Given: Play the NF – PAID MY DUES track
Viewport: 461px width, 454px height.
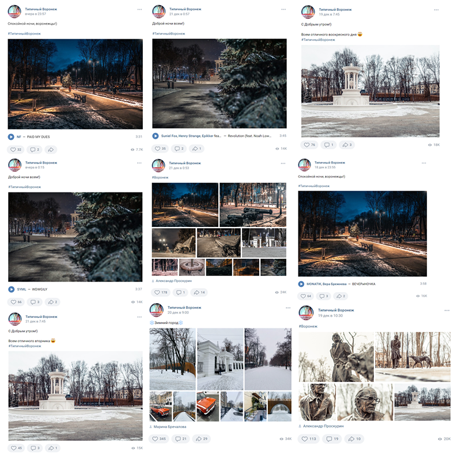Looking at the screenshot, I should point(11,137).
